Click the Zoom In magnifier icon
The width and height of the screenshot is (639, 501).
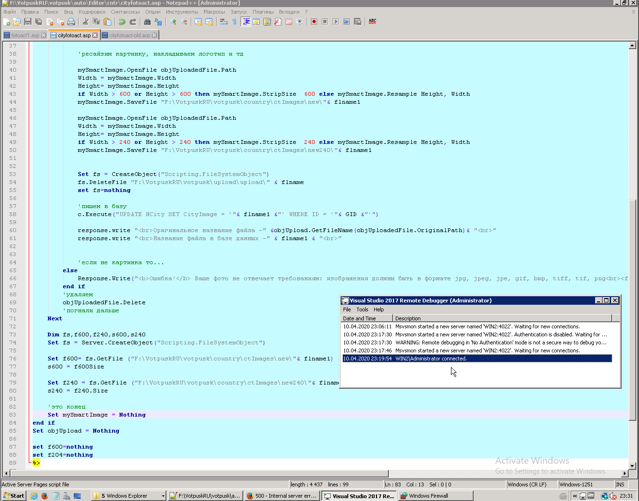[x=173, y=22]
